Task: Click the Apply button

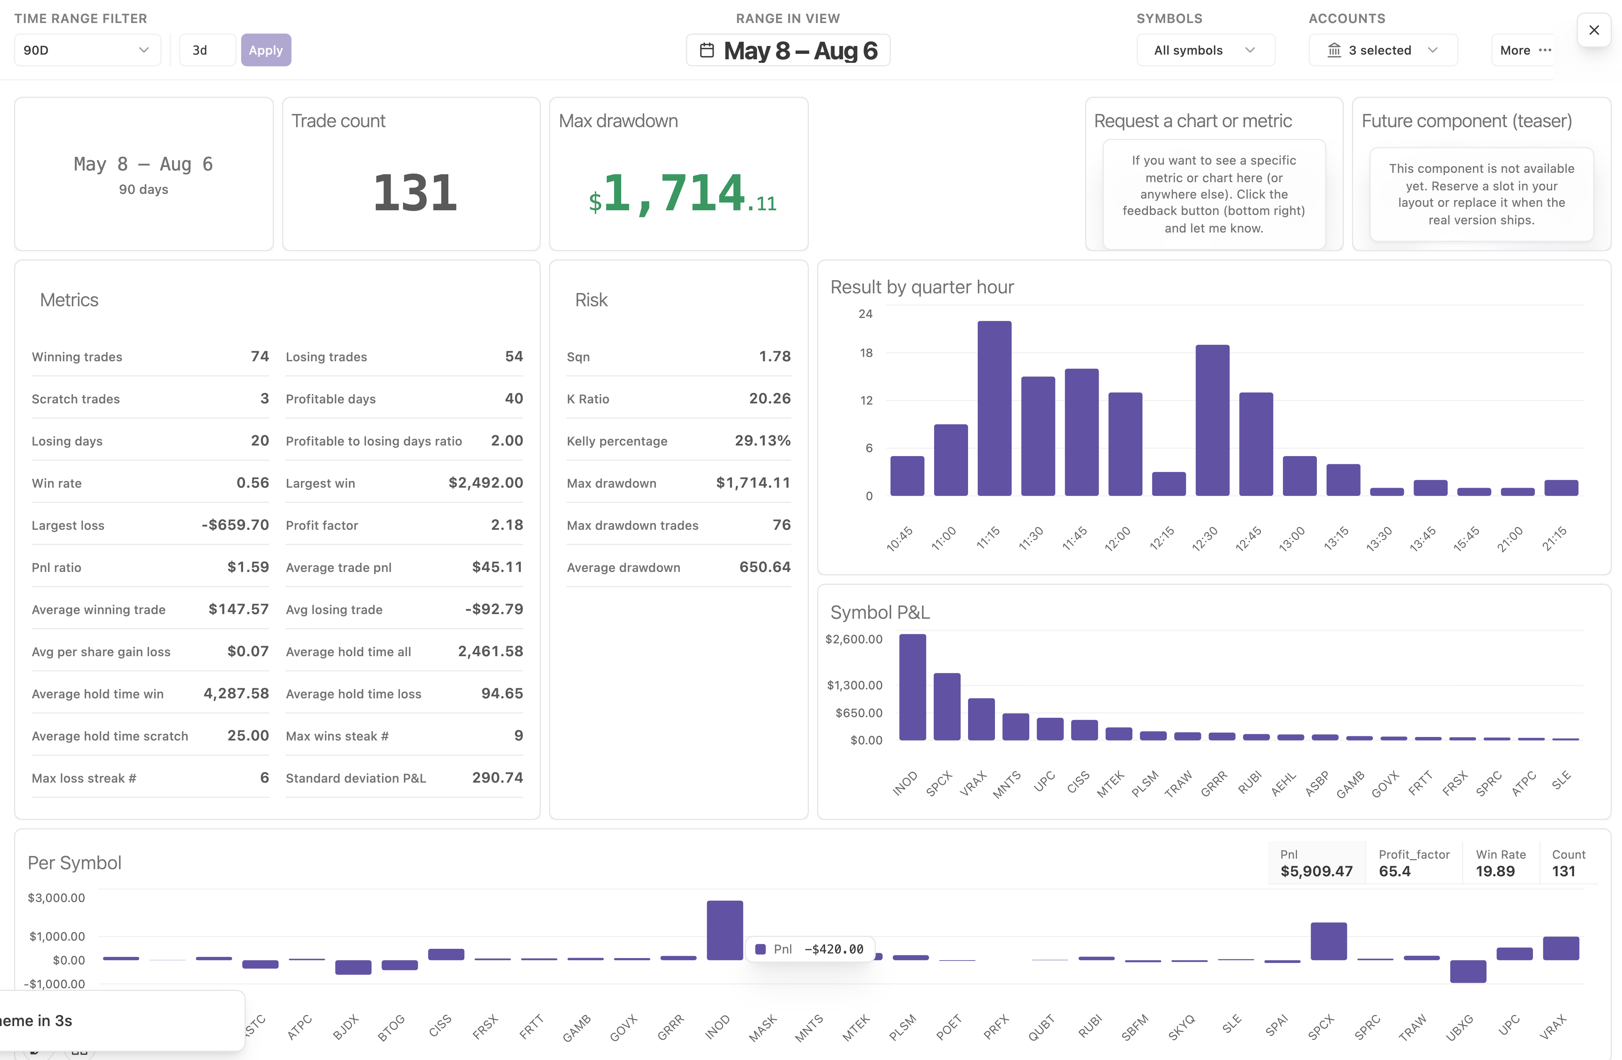Action: pyautogui.click(x=266, y=50)
